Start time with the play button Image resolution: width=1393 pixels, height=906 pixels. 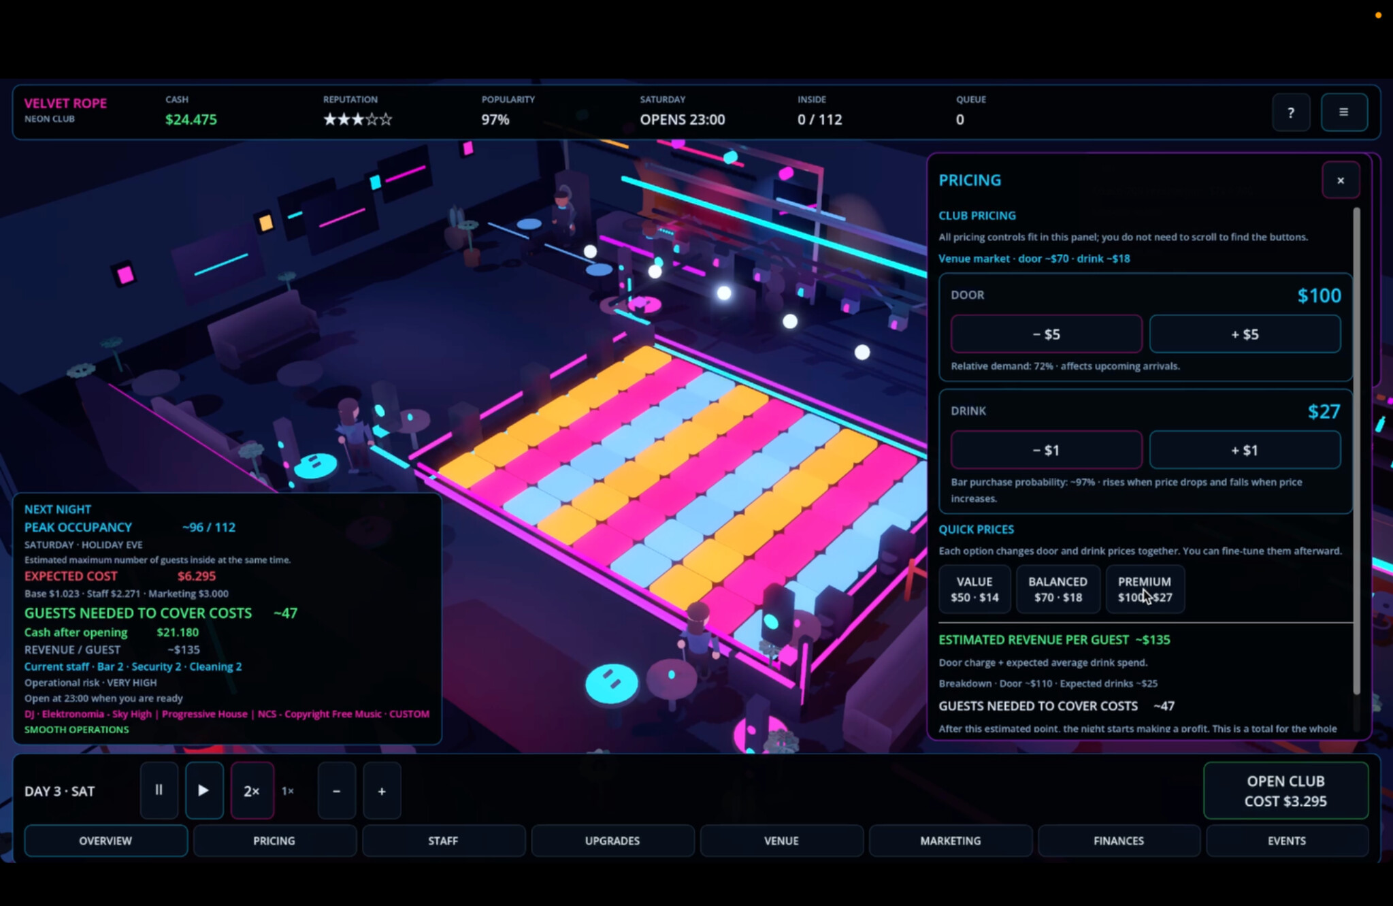(204, 790)
